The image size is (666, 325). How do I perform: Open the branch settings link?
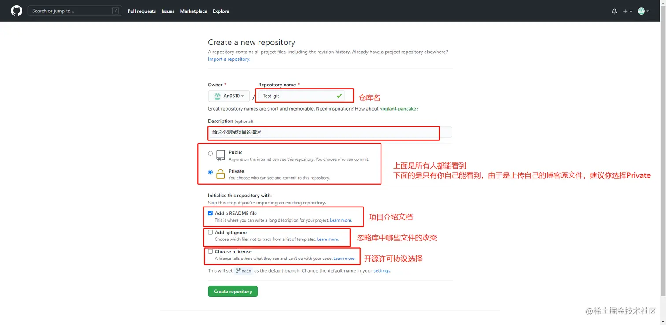pyautogui.click(x=382, y=271)
